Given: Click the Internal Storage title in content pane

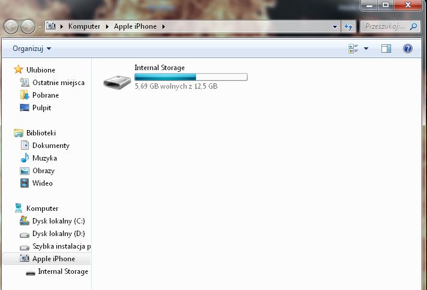Looking at the screenshot, I should (160, 68).
